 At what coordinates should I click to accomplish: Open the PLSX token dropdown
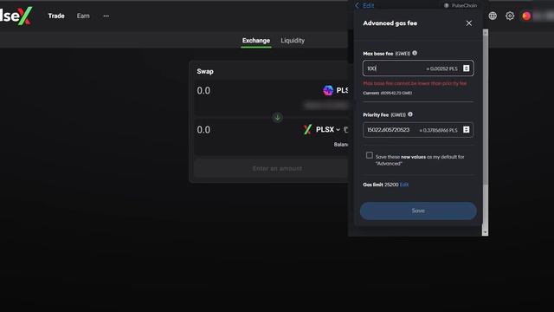(x=327, y=129)
